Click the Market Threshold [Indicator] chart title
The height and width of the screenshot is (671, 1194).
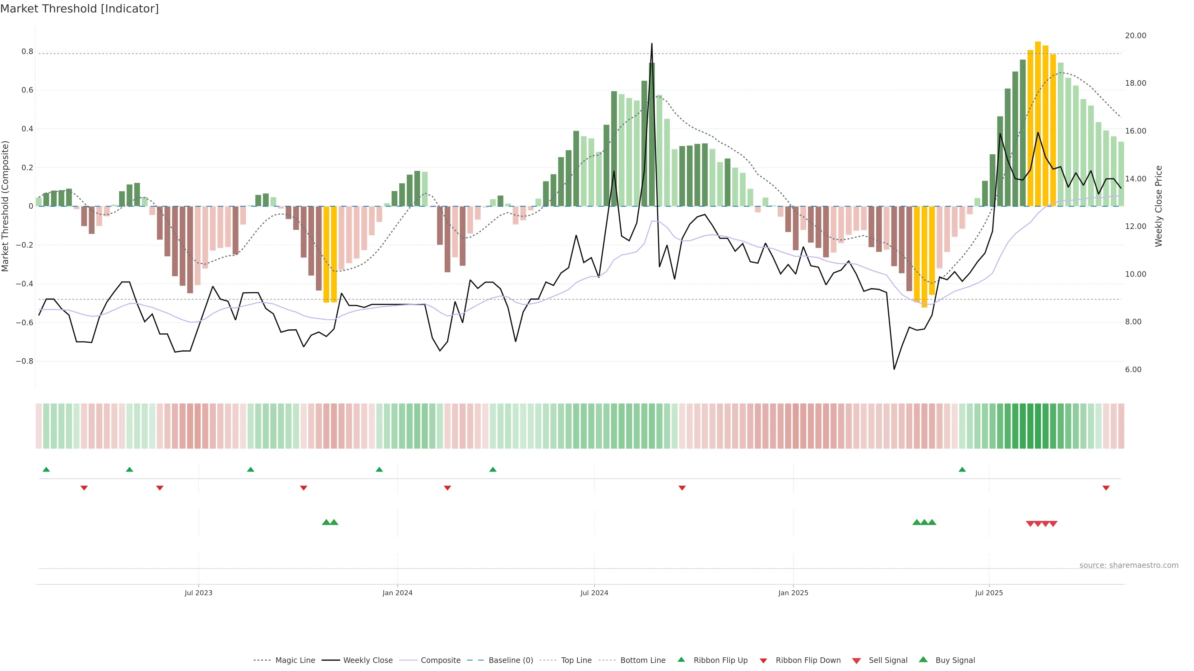[x=79, y=9]
